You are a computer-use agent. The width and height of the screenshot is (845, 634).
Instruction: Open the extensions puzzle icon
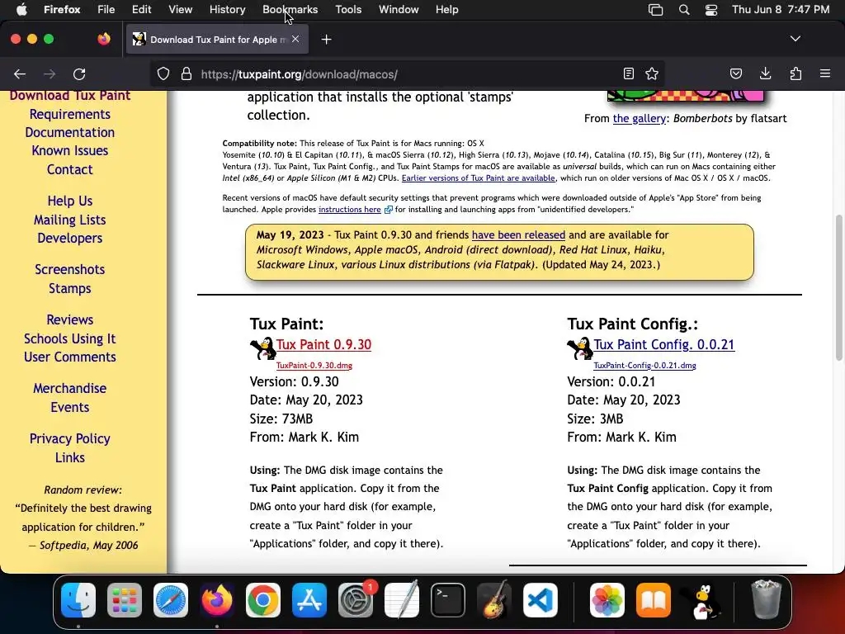[795, 73]
